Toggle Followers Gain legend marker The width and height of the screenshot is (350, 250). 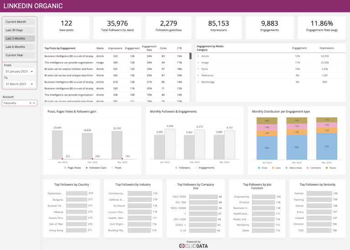tap(87, 167)
